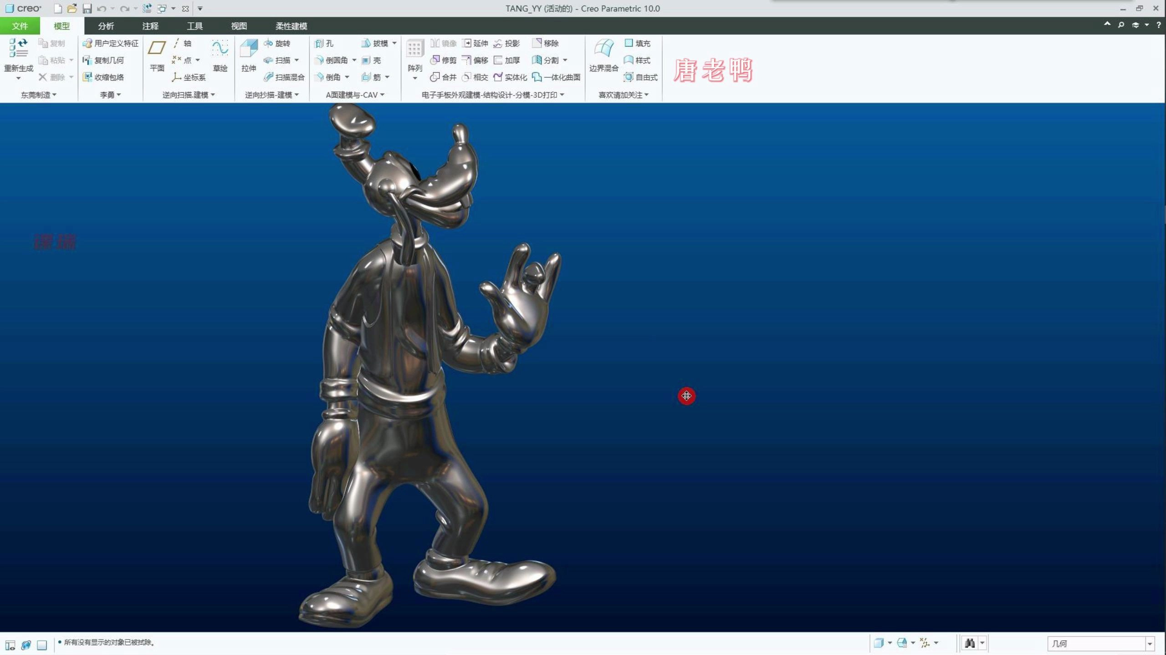Click the Regenerate (重新生成) icon
The width and height of the screenshot is (1166, 655).
19,48
